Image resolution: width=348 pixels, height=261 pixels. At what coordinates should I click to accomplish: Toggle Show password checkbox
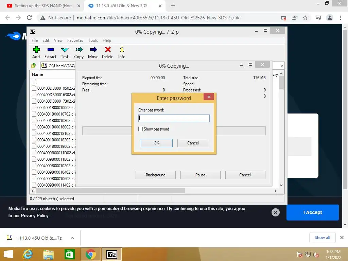pos(140,129)
